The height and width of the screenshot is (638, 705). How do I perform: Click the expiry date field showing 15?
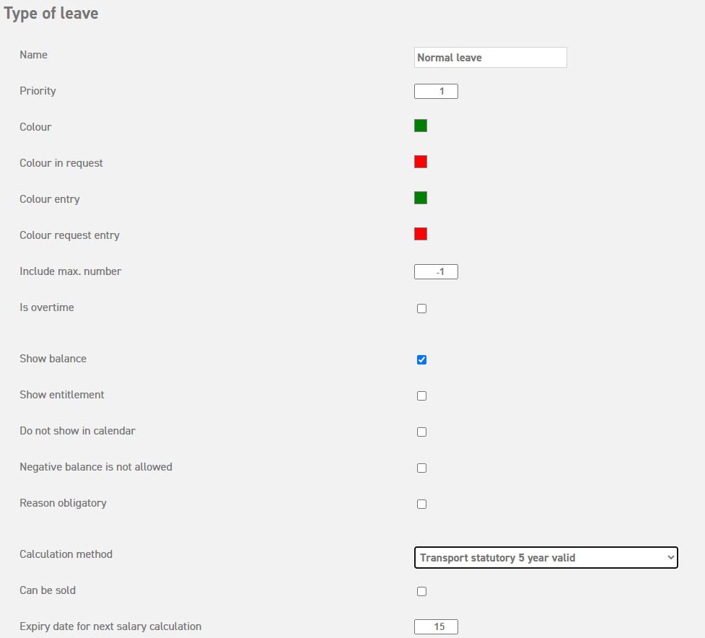click(x=436, y=627)
